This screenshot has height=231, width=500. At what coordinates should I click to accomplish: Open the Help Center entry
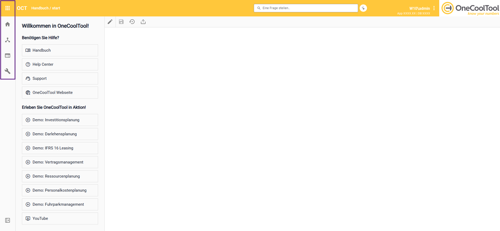[x=60, y=64]
